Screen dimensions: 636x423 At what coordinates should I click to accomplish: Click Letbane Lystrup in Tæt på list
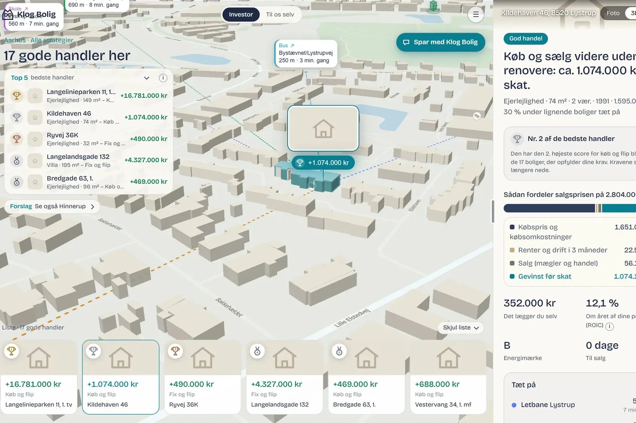coord(548,405)
